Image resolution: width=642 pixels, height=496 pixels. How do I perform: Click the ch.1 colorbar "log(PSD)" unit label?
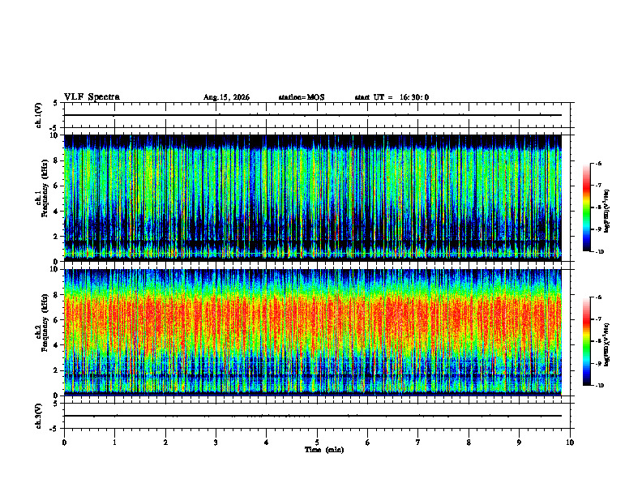point(607,212)
